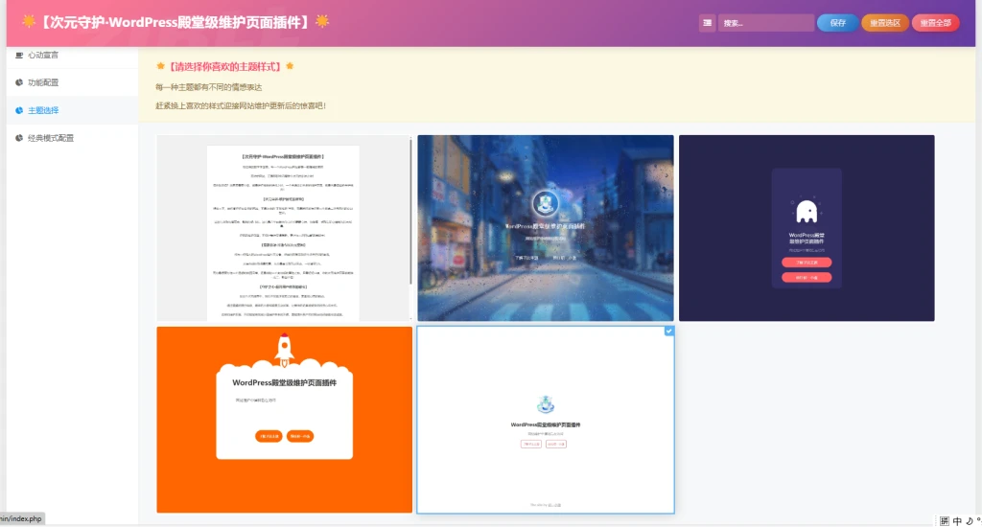
Task: Click the sun icon right of the plugin title
Action: [322, 21]
